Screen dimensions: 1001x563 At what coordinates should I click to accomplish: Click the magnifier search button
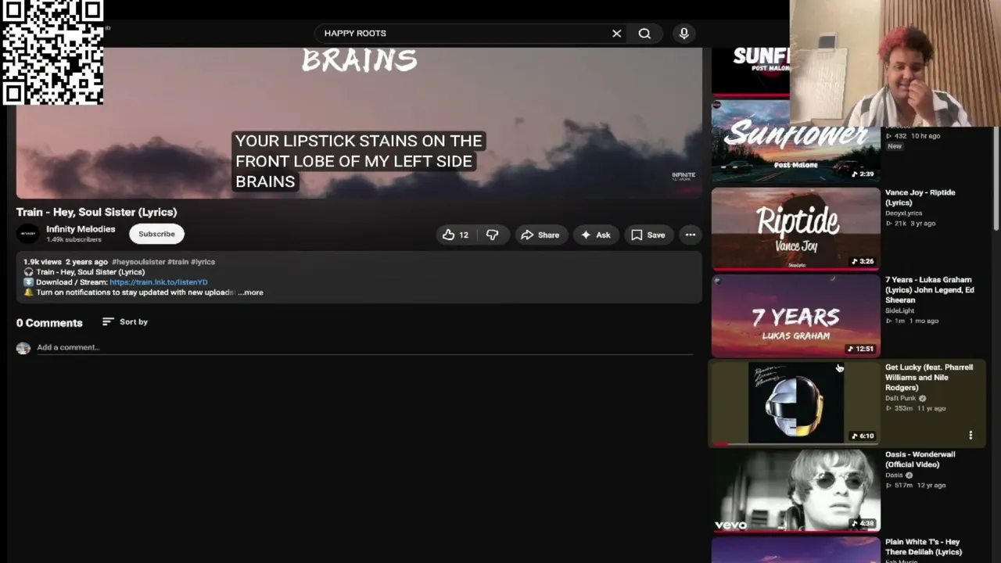click(644, 34)
